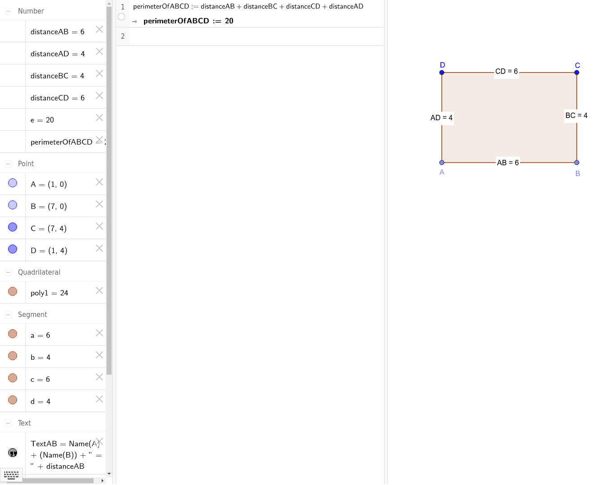Delete segment b = 4
The image size is (597, 485).
click(99, 355)
